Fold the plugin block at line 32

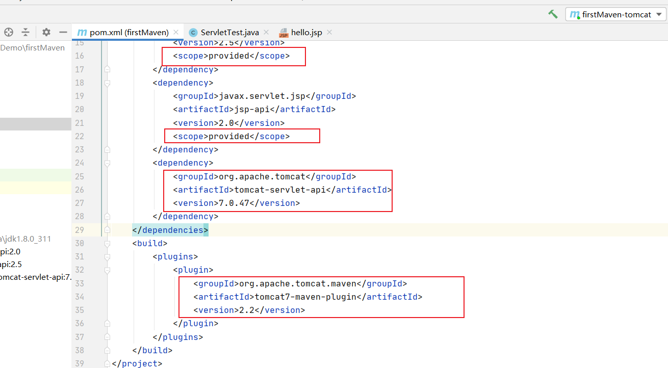coord(107,270)
